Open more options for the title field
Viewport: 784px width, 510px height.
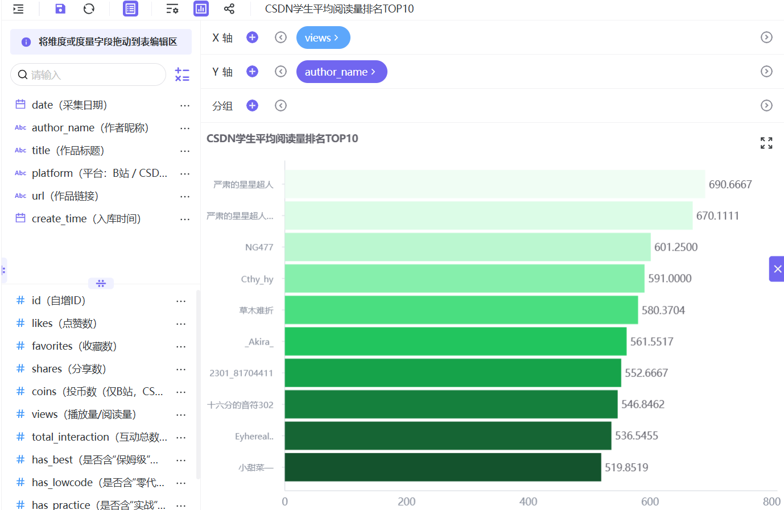pyautogui.click(x=185, y=151)
